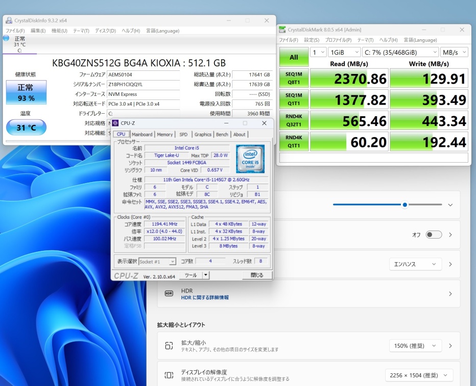Open the 1GiB test size dropdown
Screen dimensions: 476x386
pos(344,52)
